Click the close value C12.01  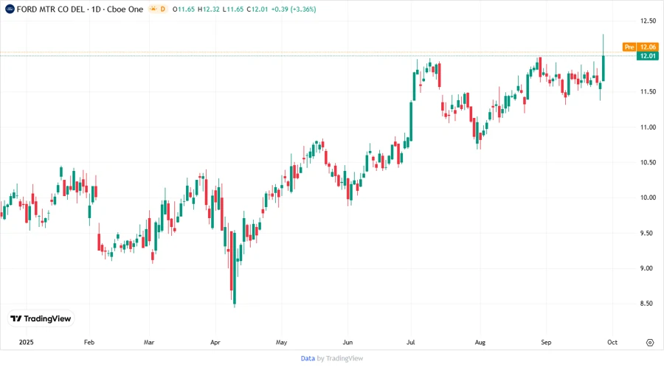[257, 9]
